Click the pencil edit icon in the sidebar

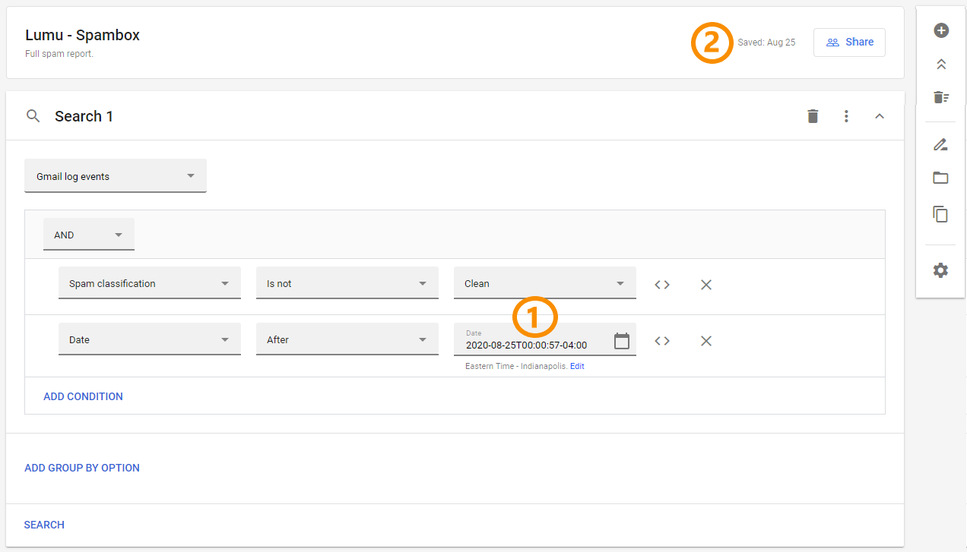coord(940,144)
